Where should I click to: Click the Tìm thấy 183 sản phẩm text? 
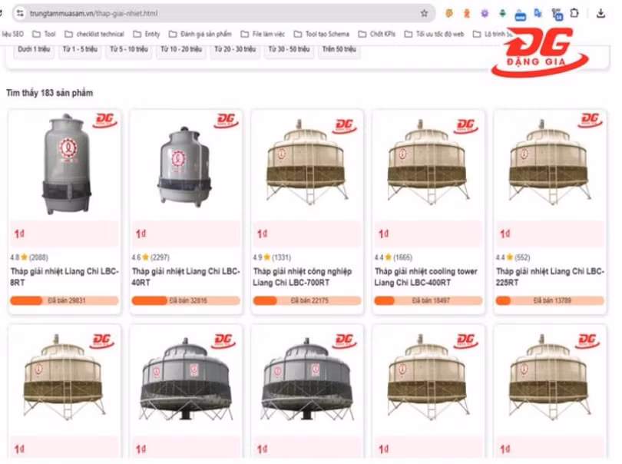pyautogui.click(x=50, y=93)
